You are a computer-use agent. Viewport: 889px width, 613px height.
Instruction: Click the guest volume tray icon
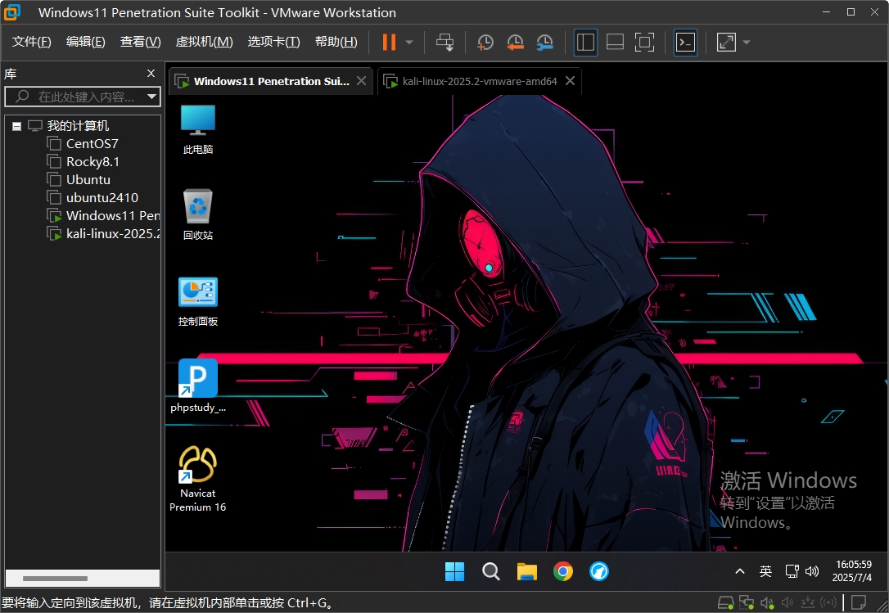pyautogui.click(x=812, y=571)
